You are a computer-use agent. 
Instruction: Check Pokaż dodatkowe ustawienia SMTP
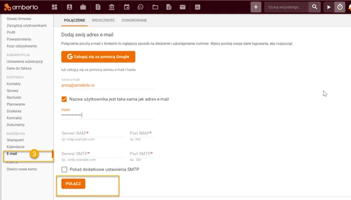tap(64, 169)
